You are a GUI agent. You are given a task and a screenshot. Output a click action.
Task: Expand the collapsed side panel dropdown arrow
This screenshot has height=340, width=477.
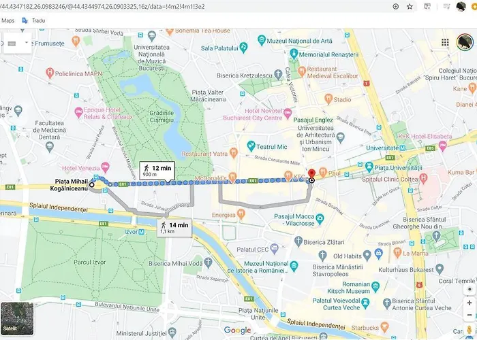point(26,42)
